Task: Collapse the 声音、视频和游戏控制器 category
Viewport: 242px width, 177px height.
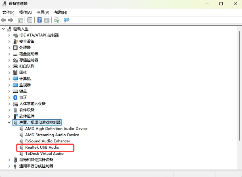Action: 9,123
